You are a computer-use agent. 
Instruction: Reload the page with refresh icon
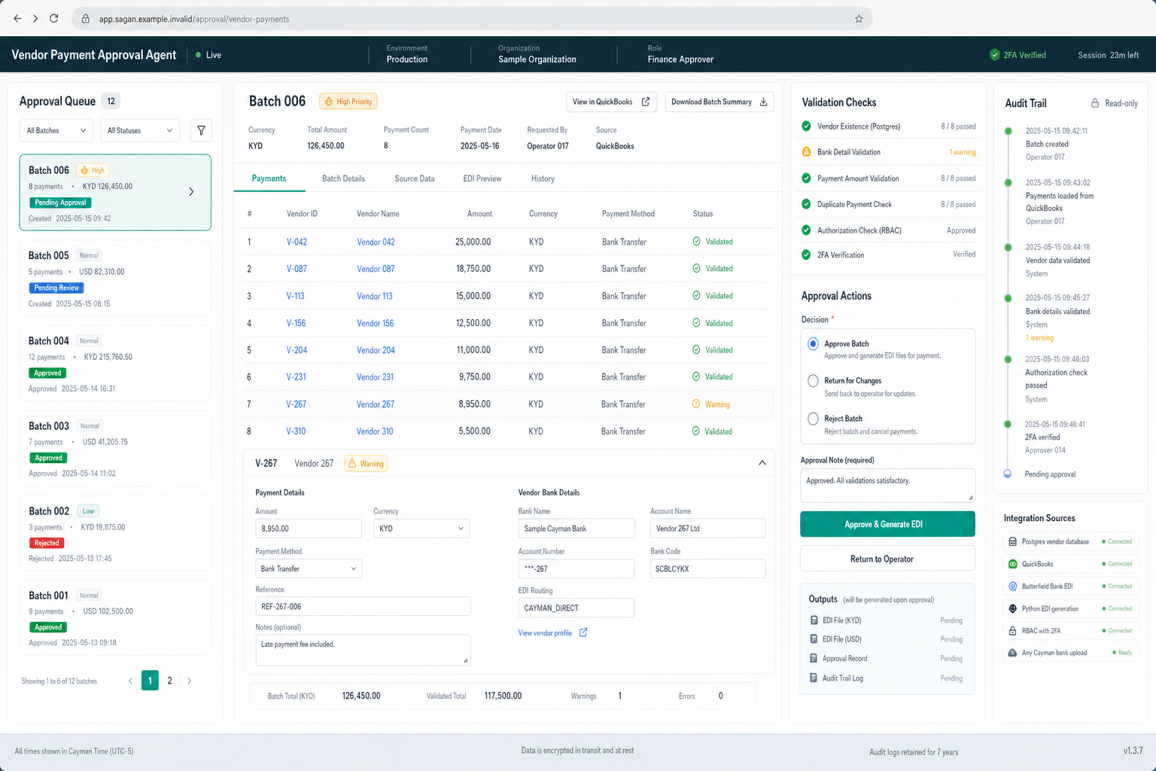click(54, 19)
